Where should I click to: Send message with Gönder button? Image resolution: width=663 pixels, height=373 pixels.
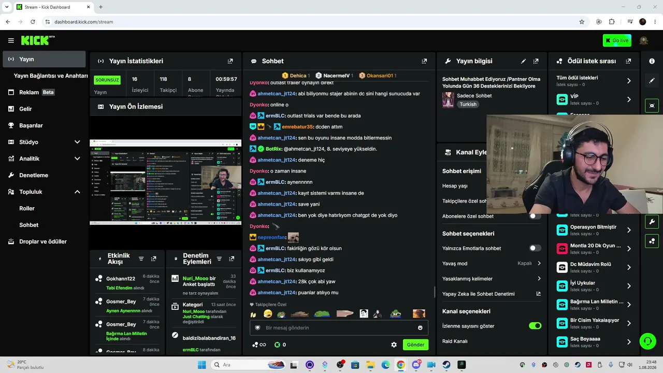tap(415, 345)
